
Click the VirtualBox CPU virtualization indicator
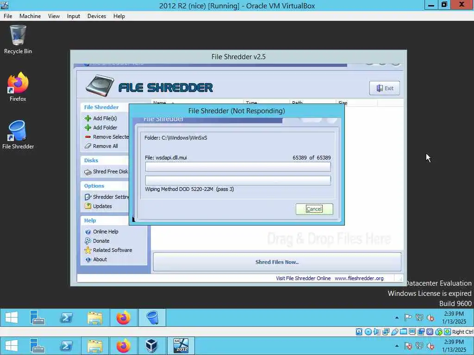(430, 332)
